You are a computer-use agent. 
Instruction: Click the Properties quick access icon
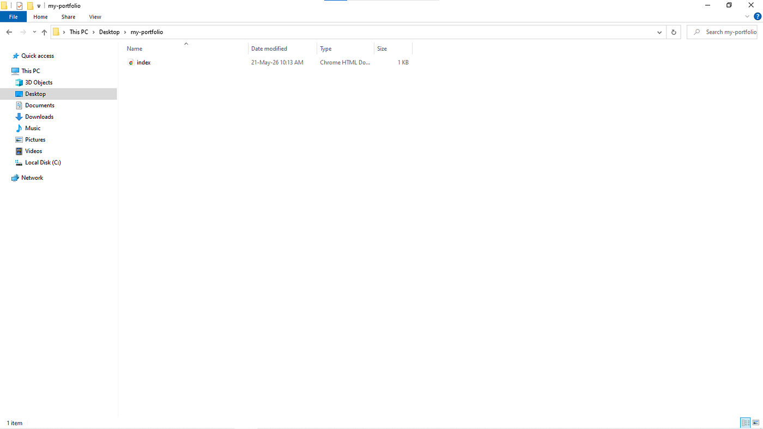pos(20,5)
